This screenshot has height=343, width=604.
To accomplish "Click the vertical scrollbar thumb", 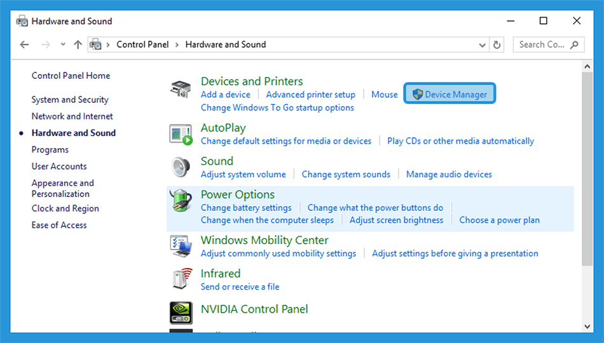I will (x=587, y=168).
